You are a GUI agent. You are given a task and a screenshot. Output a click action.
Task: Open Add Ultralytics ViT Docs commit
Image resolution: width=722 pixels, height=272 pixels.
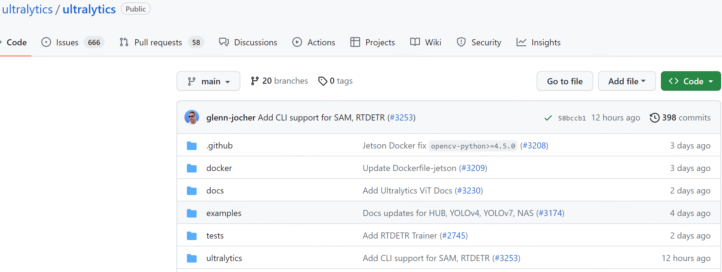(407, 190)
